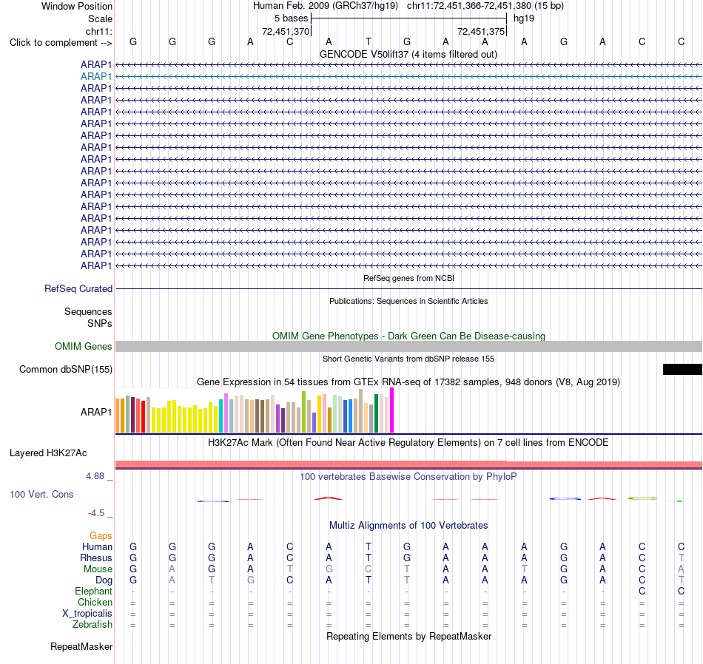Select the Rhesus species row label
This screenshot has width=703, height=664.
coord(96,558)
